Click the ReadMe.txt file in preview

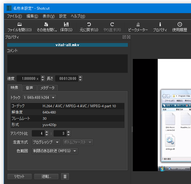pos(185,120)
